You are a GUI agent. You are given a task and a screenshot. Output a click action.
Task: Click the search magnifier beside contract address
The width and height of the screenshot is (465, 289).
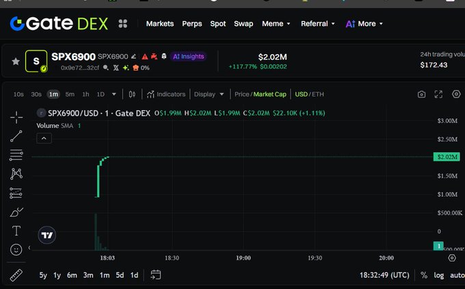coord(105,68)
